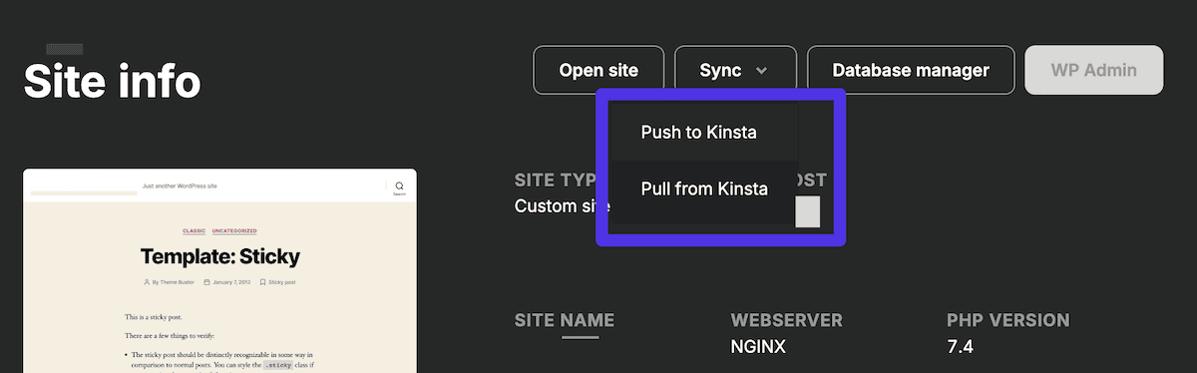Image resolution: width=1197 pixels, height=373 pixels.
Task: Select the NGINX webserver value
Action: pyautogui.click(x=759, y=348)
